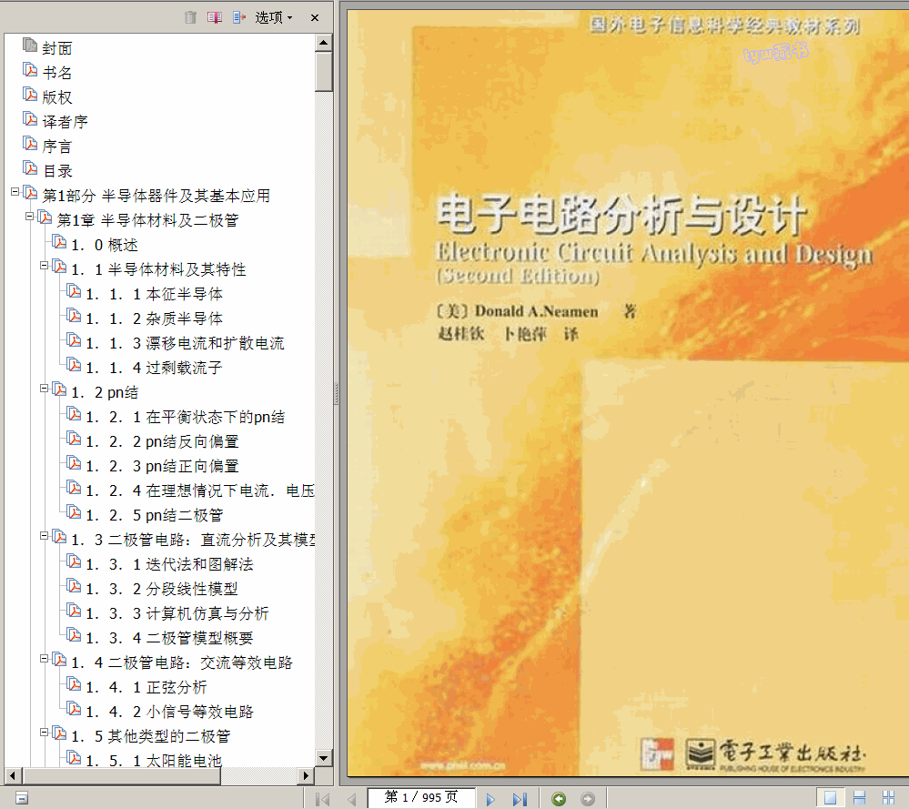Jump to the last page
This screenshot has height=809, width=909.
click(x=520, y=799)
